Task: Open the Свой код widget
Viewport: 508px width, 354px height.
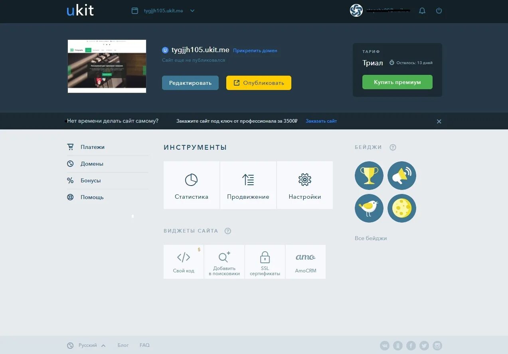Action: 184,262
